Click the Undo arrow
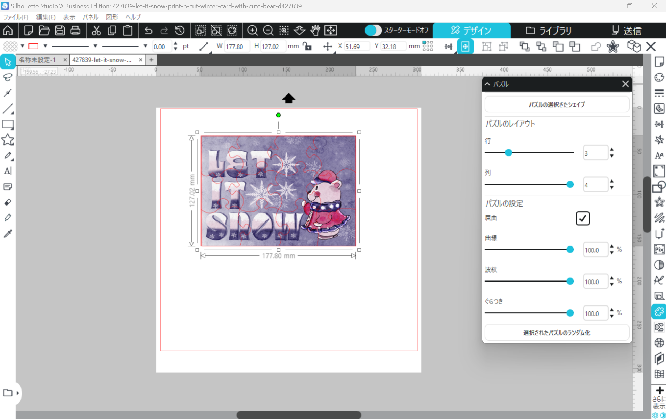The width and height of the screenshot is (666, 419). click(x=148, y=31)
